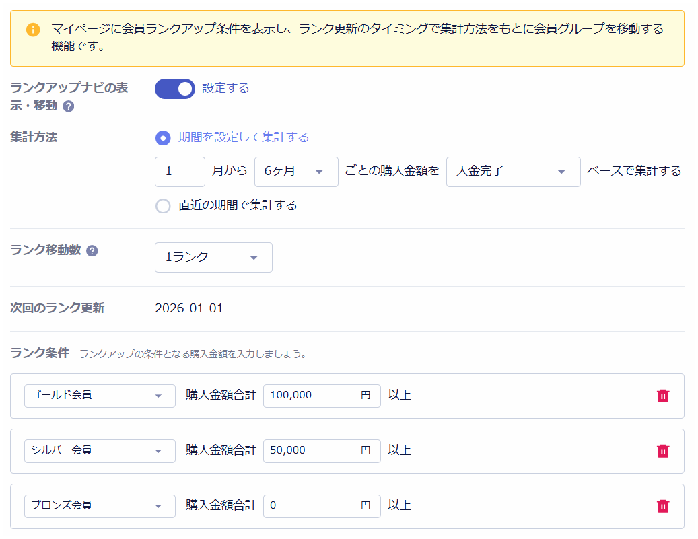The width and height of the screenshot is (698, 539).
Task: Delete the ブロンズ会員 rank condition row
Action: (663, 506)
